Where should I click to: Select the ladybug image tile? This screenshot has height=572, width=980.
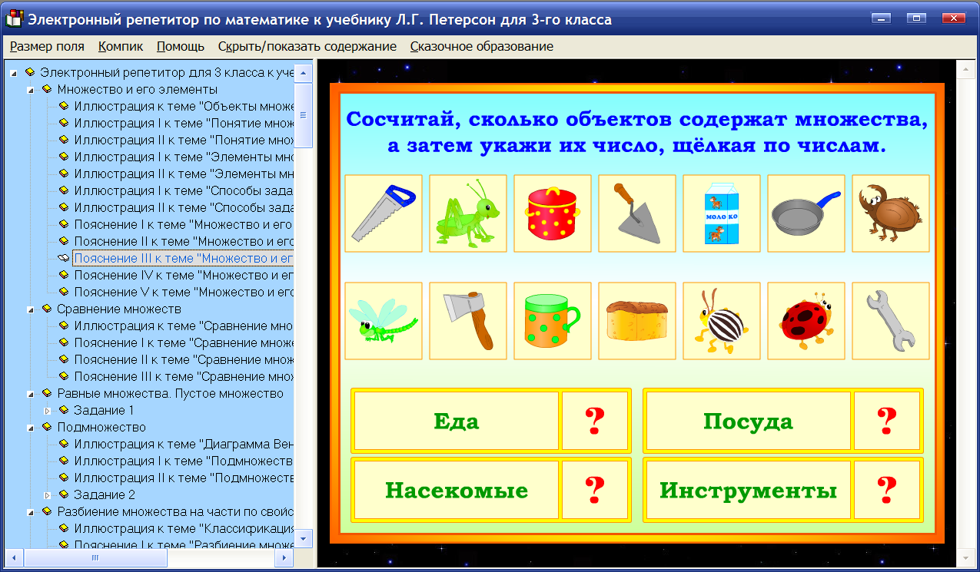806,321
